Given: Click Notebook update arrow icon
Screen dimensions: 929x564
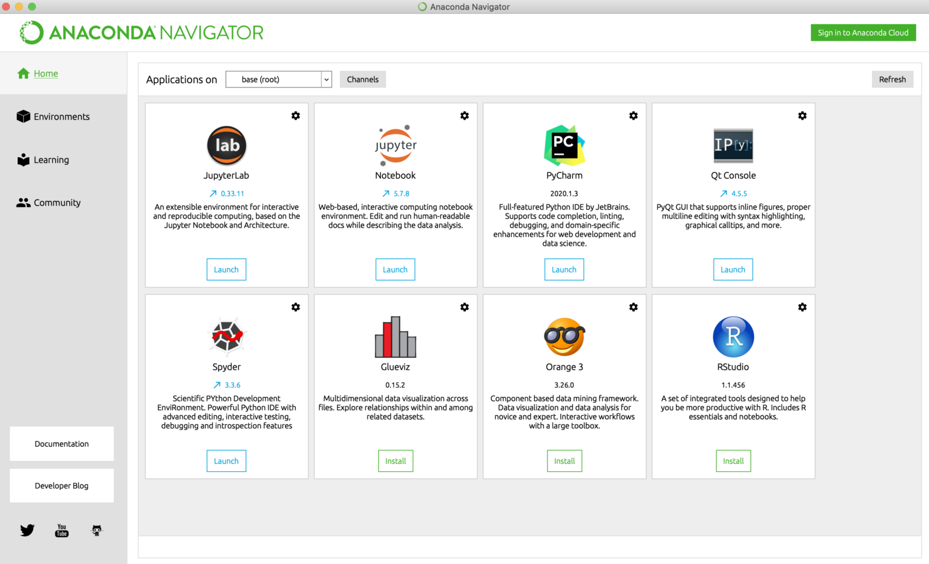Looking at the screenshot, I should [x=386, y=194].
